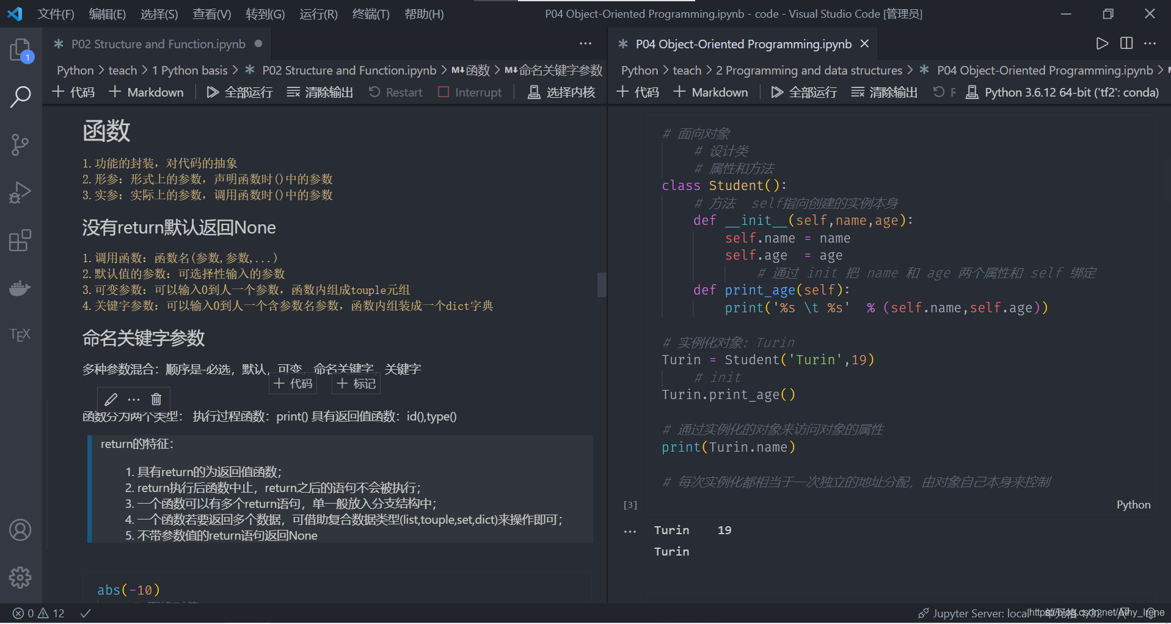Split the editor for P04 notebook

tap(1125, 43)
